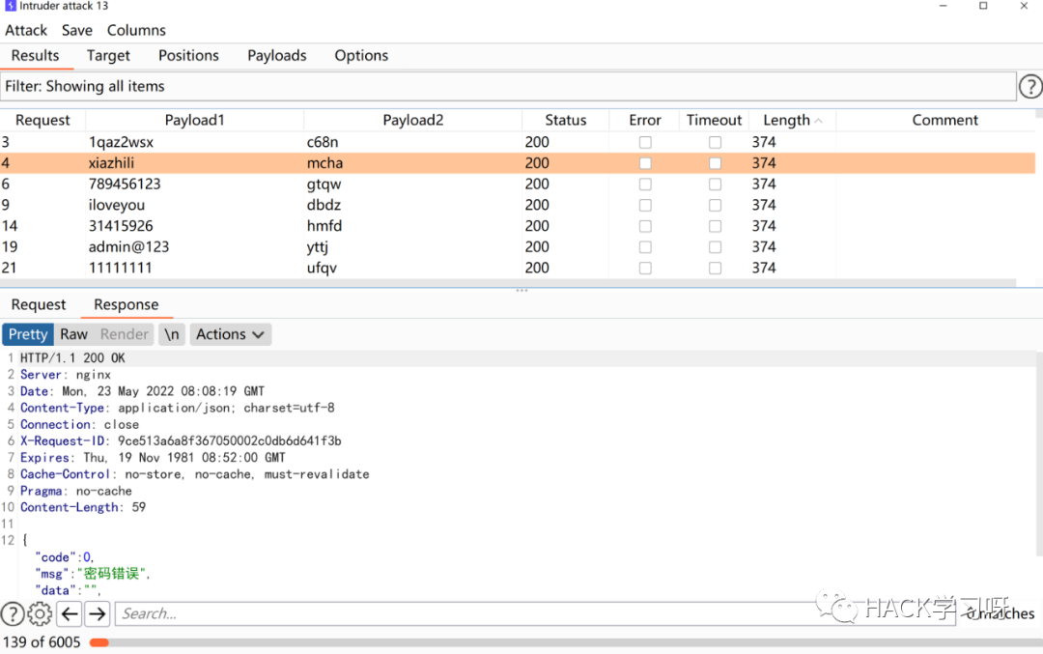The image size is (1043, 654).
Task: Toggle Timeout checkbox for payload admin@123
Action: (x=715, y=247)
